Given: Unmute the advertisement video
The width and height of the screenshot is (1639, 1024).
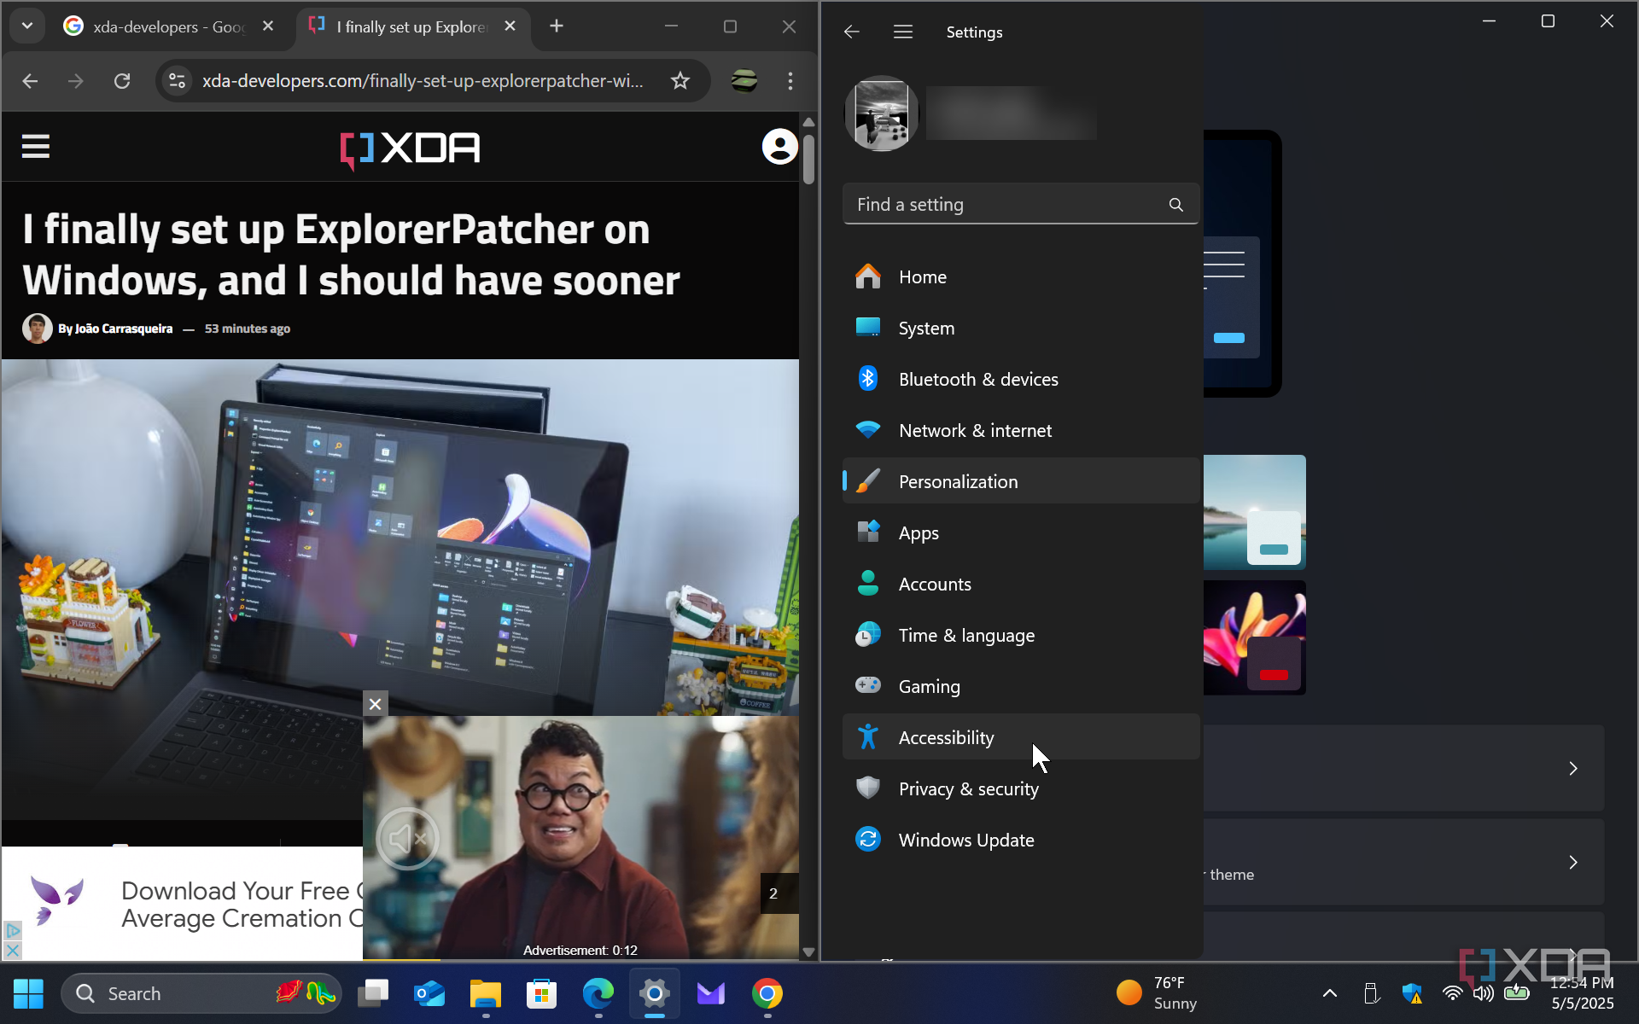Looking at the screenshot, I should 408,839.
